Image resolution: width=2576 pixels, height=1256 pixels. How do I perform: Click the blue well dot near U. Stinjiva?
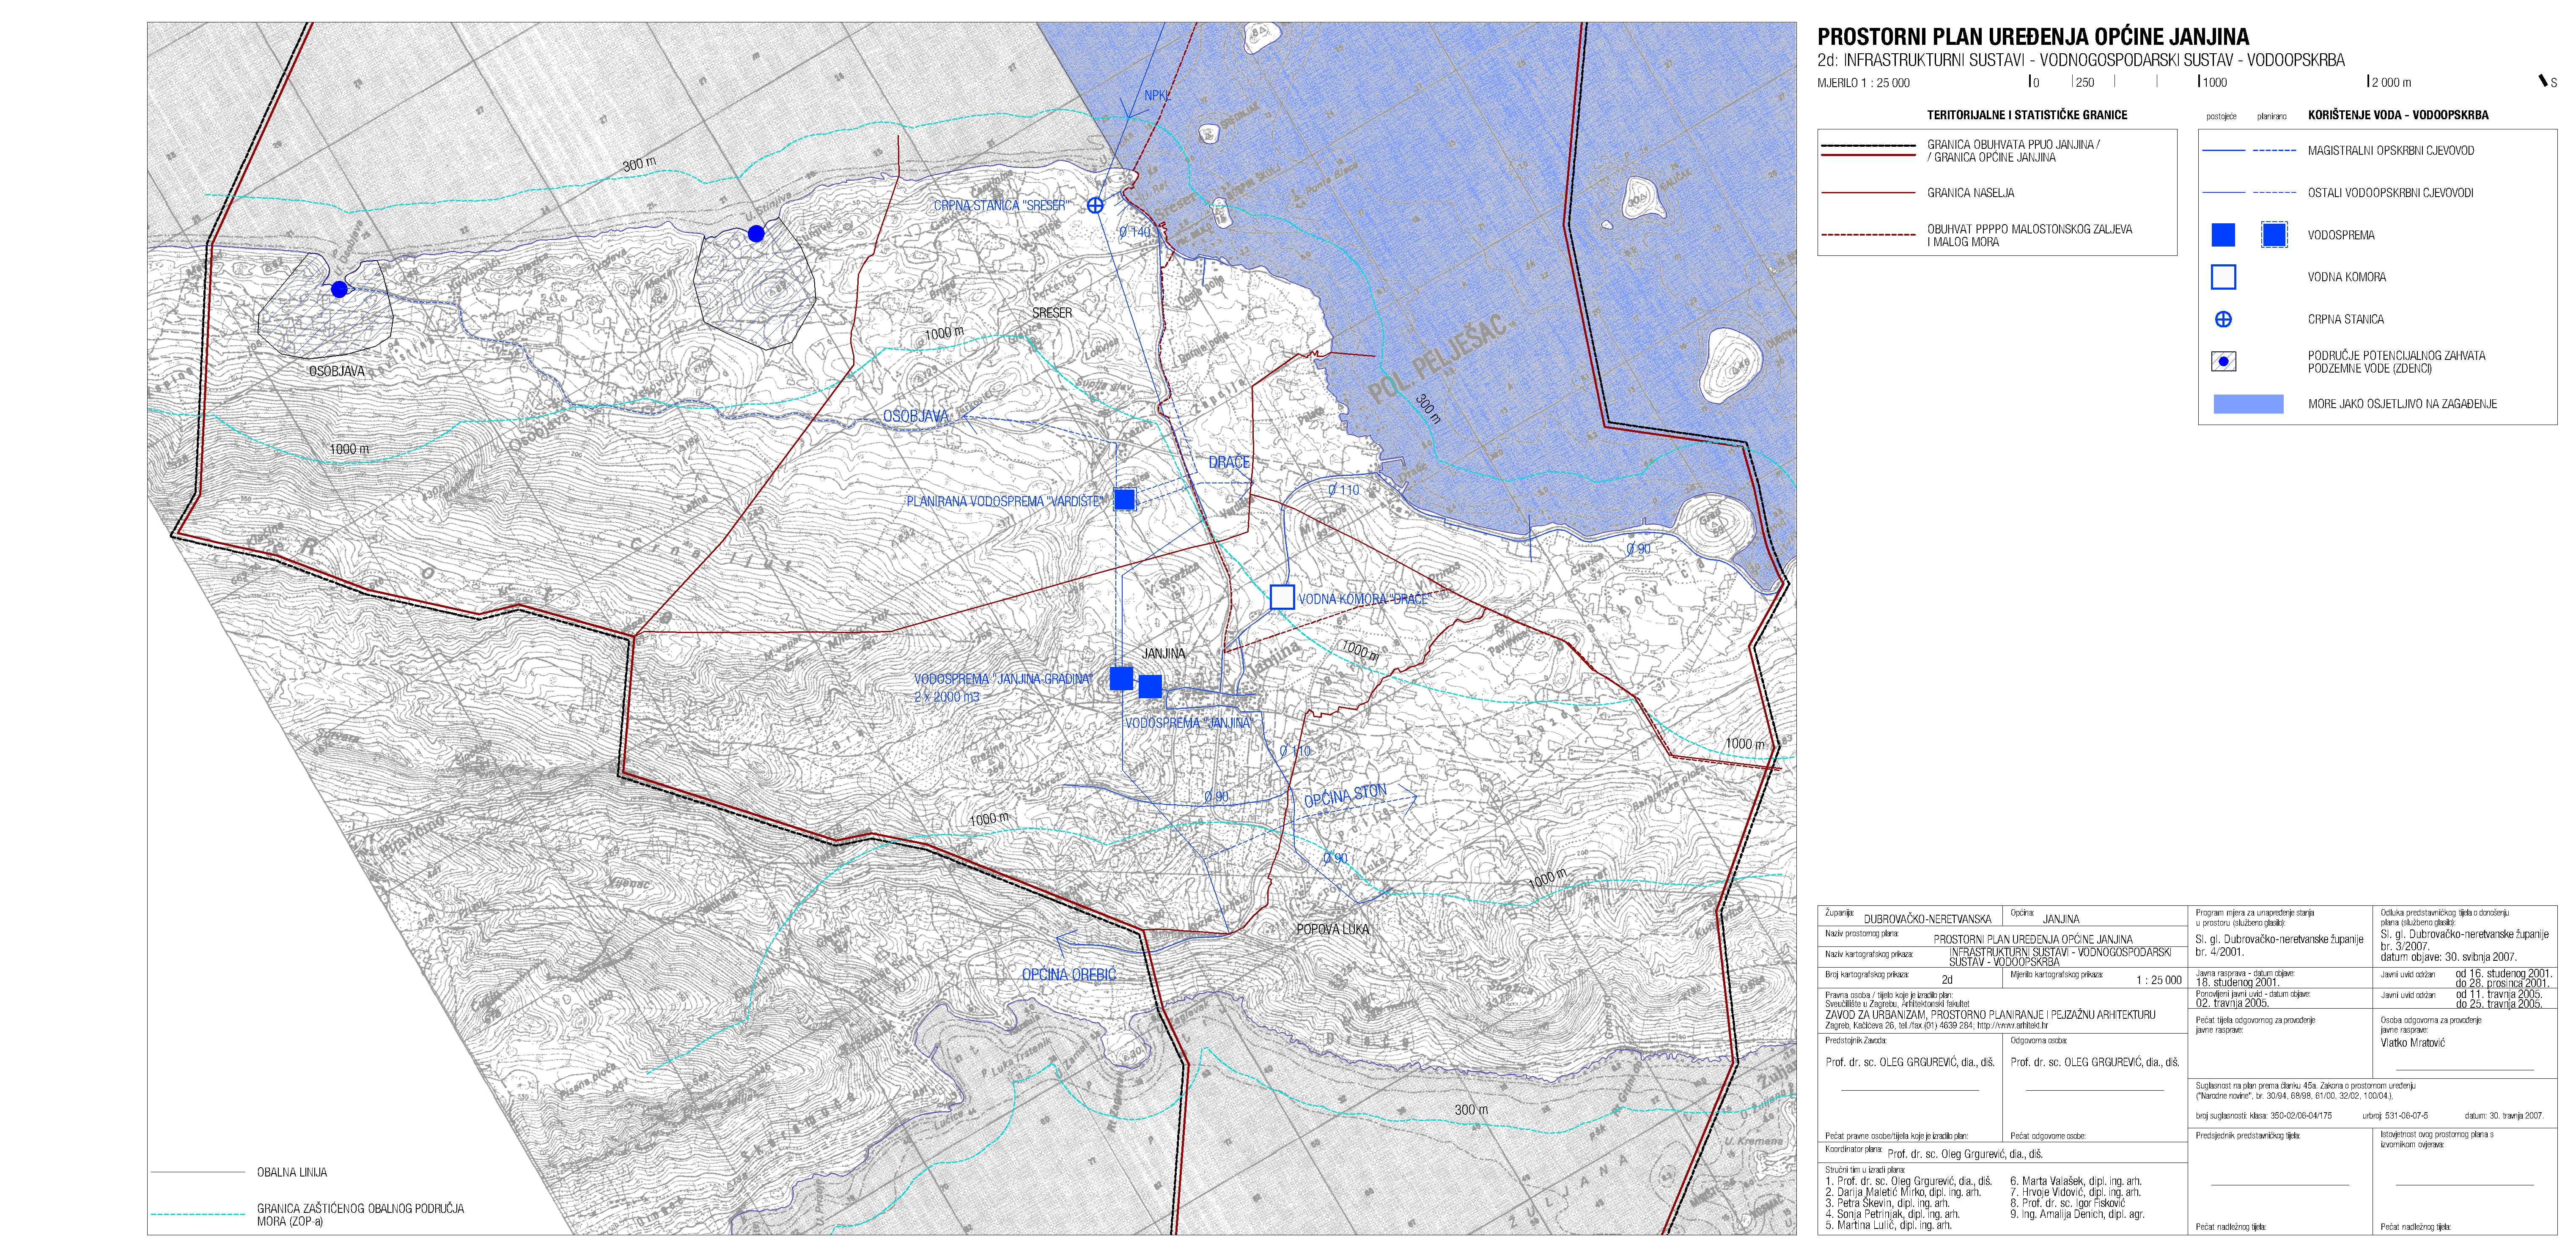point(756,233)
